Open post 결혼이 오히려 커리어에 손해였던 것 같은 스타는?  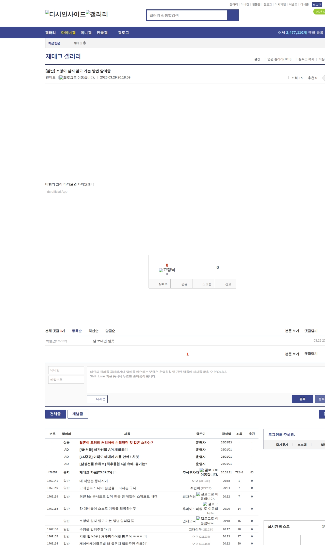tap(116, 443)
